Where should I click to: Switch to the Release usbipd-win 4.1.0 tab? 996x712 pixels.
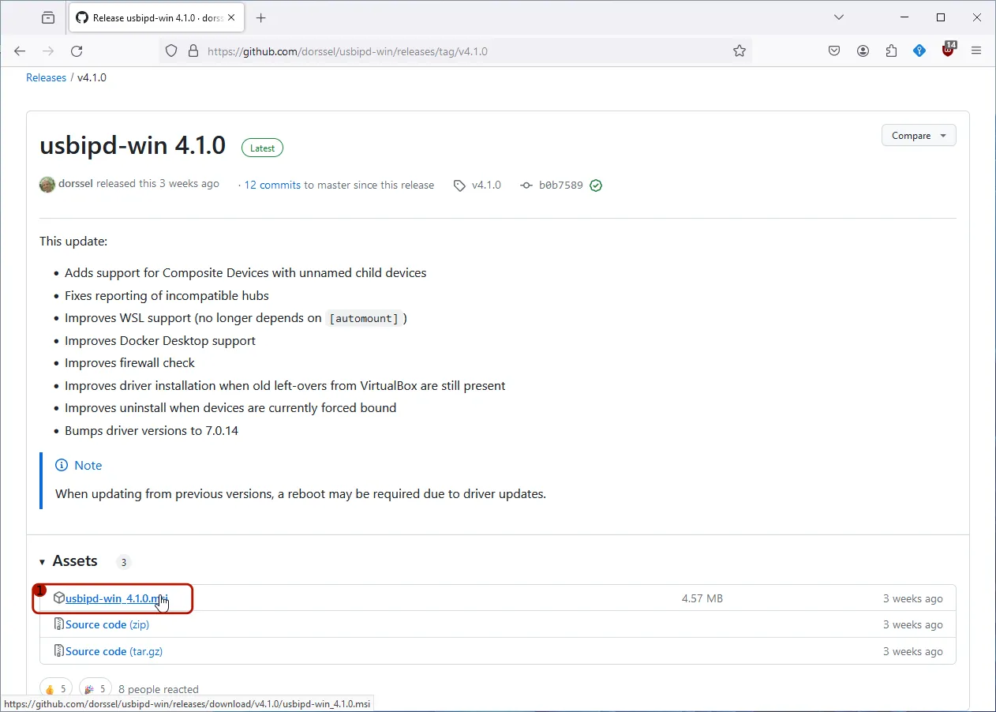click(150, 16)
